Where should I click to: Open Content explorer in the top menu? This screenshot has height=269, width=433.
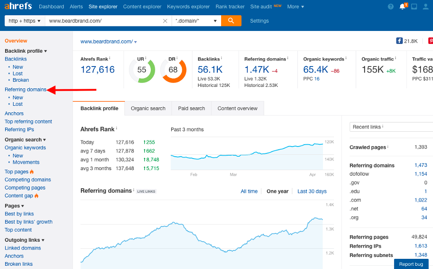(x=142, y=6)
